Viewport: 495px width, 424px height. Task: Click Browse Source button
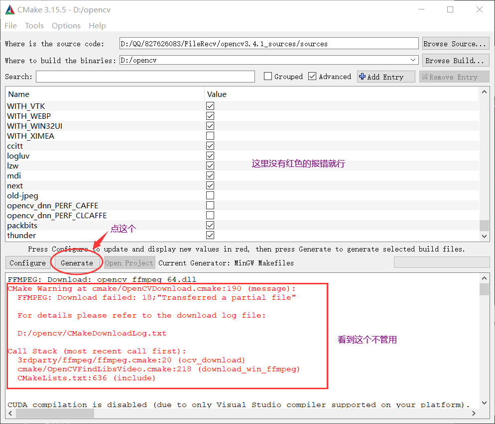point(456,43)
